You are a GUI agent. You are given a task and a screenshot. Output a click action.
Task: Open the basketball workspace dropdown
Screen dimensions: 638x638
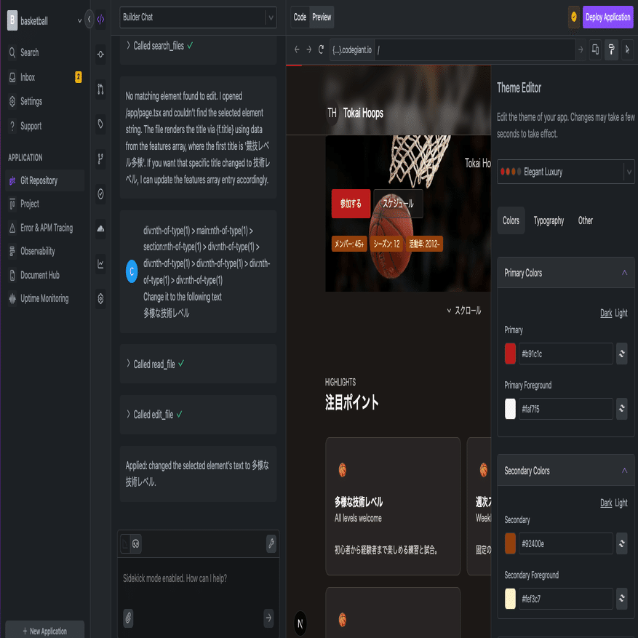pos(45,20)
